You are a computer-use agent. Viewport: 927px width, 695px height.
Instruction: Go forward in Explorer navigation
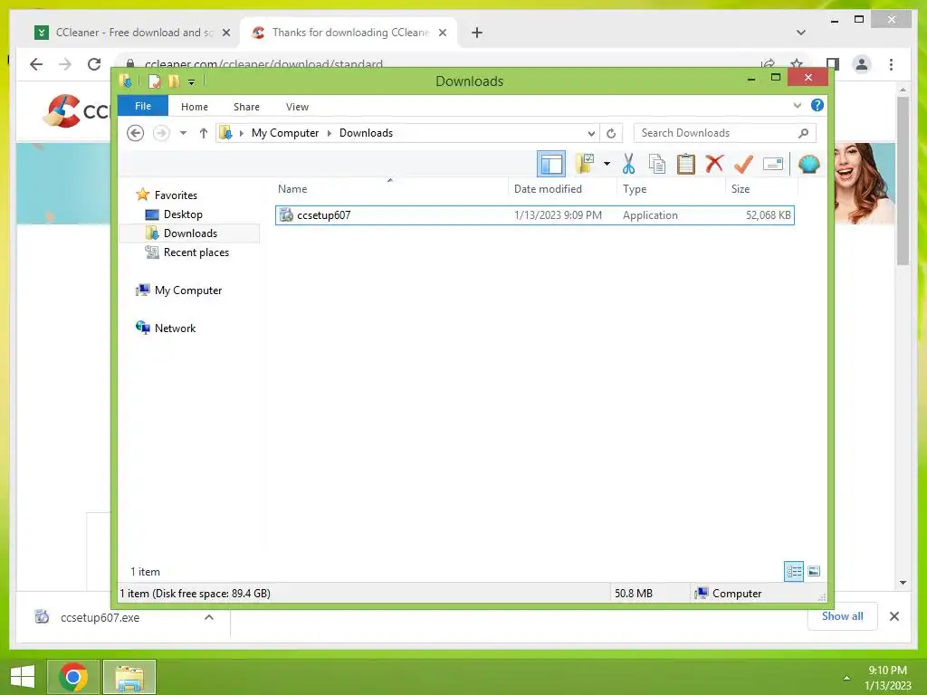[x=161, y=133]
